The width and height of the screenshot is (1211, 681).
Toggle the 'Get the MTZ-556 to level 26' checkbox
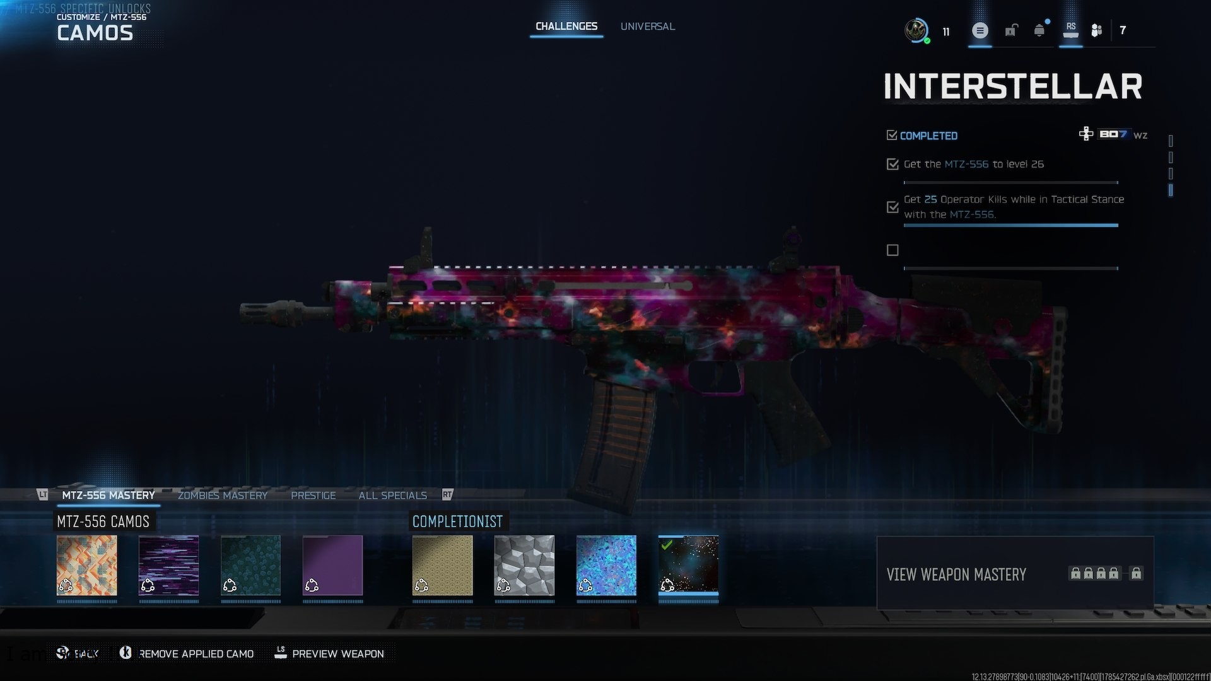point(892,164)
